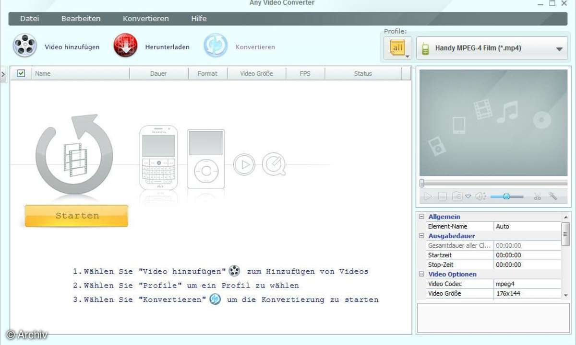This screenshot has width=576, height=345.
Task: Click the speaker volume icon
Action: point(480,196)
